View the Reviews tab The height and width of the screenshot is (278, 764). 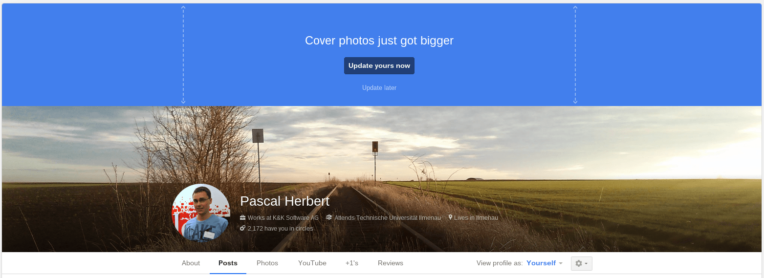[x=390, y=263]
